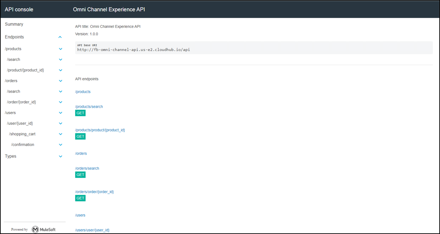This screenshot has height=234, width=440.
Task: Click the API console header title
Action: pyautogui.click(x=19, y=9)
